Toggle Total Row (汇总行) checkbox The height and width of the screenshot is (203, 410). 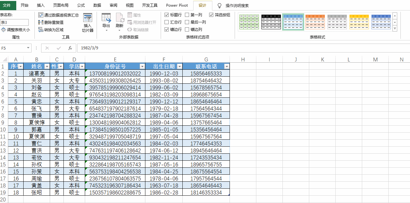(x=167, y=22)
